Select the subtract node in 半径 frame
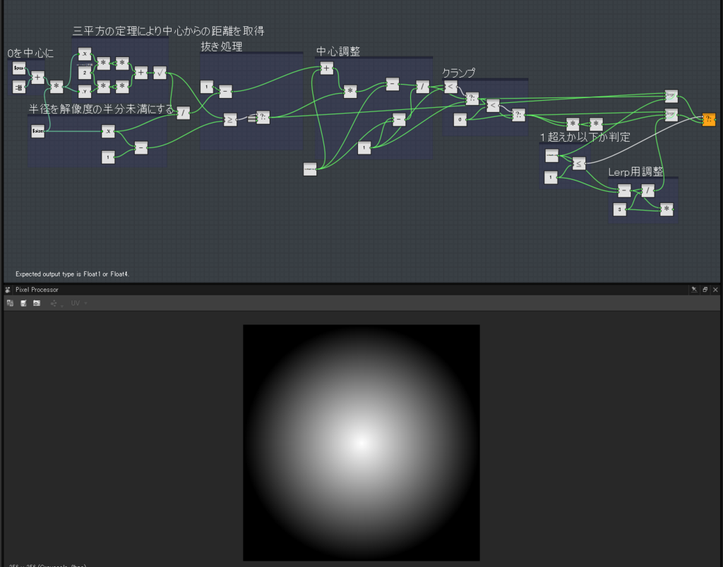 tap(141, 148)
